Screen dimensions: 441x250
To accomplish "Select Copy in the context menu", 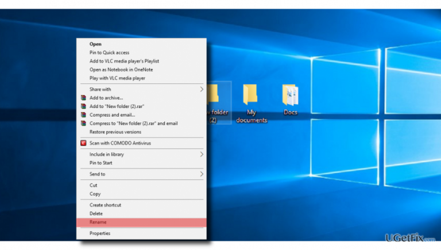I will pyautogui.click(x=141, y=194).
